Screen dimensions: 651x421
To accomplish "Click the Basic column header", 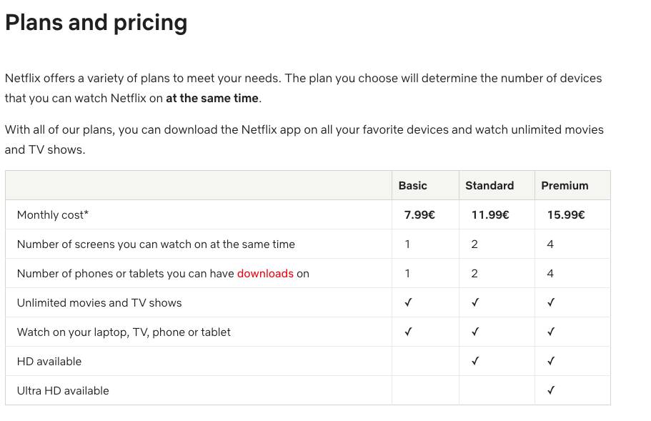I will pyautogui.click(x=413, y=186).
